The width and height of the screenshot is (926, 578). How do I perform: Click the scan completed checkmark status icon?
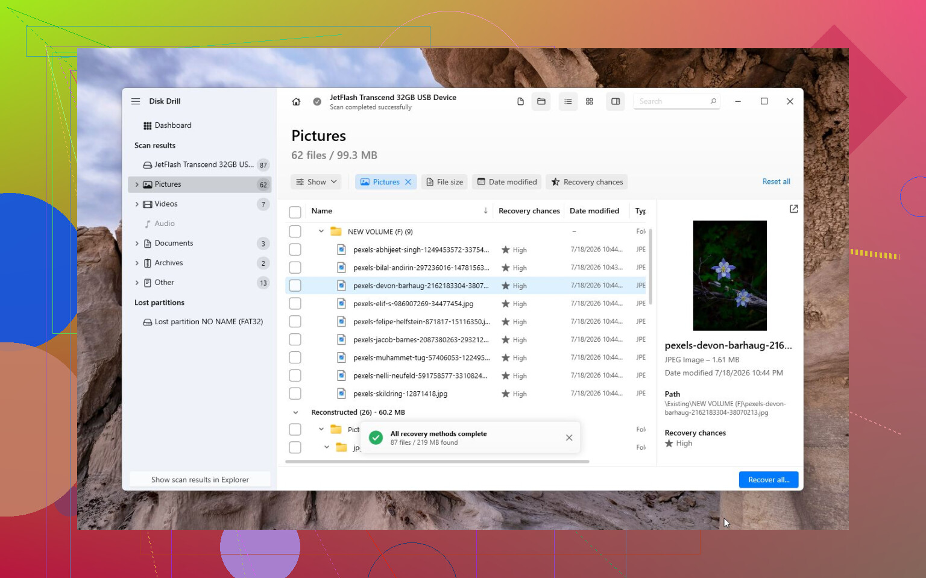[x=317, y=102]
